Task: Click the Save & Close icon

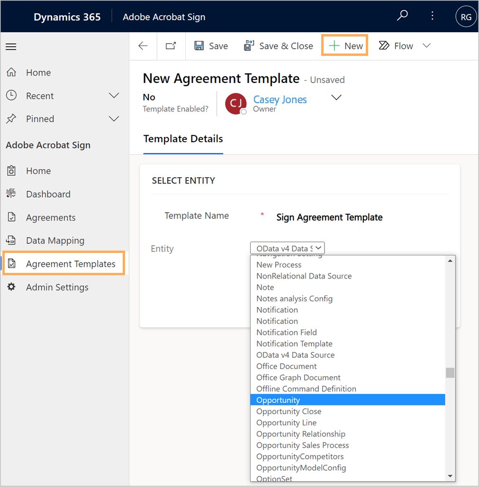Action: [x=249, y=45]
